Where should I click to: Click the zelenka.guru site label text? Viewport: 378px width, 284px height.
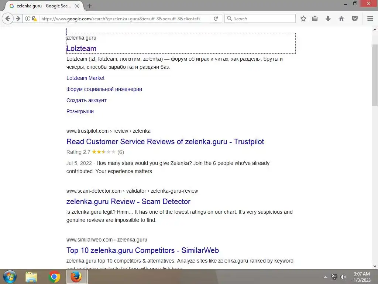pos(81,38)
